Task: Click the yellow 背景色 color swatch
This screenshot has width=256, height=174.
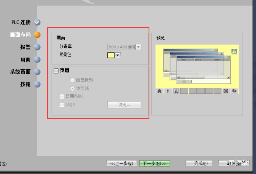Action: point(111,55)
